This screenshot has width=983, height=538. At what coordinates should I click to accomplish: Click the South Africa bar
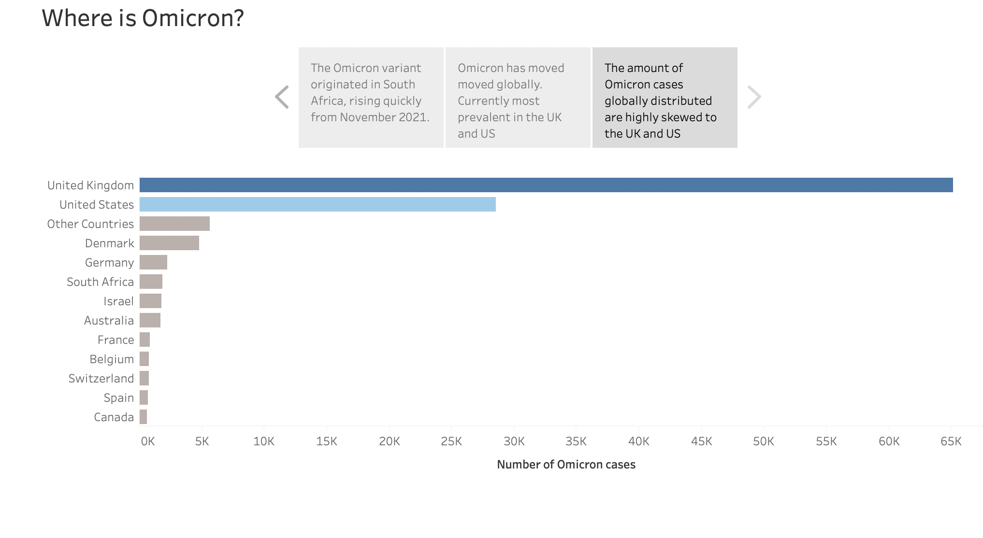150,282
